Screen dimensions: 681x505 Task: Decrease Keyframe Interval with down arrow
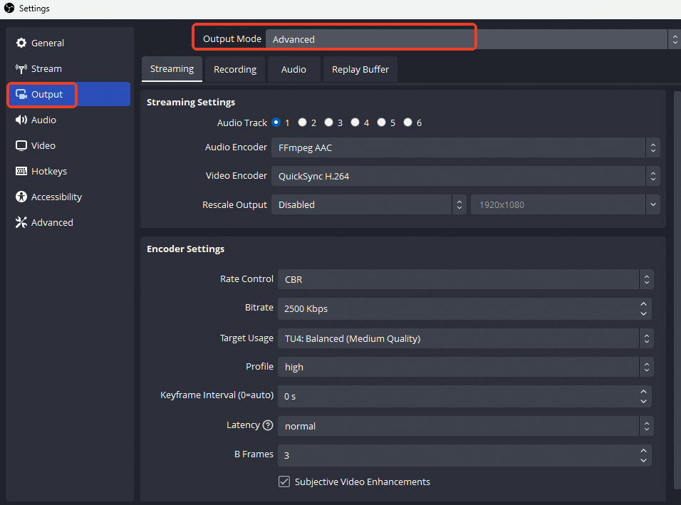point(644,401)
